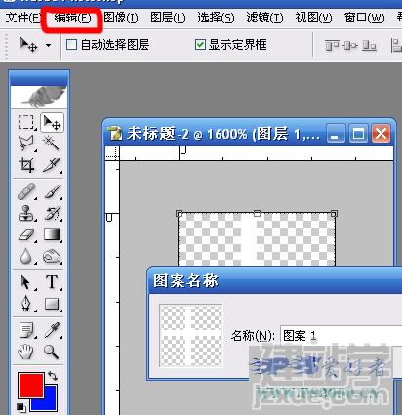Click the 名称(N) pattern name field
Screen dimensions: 402x415
341,335
